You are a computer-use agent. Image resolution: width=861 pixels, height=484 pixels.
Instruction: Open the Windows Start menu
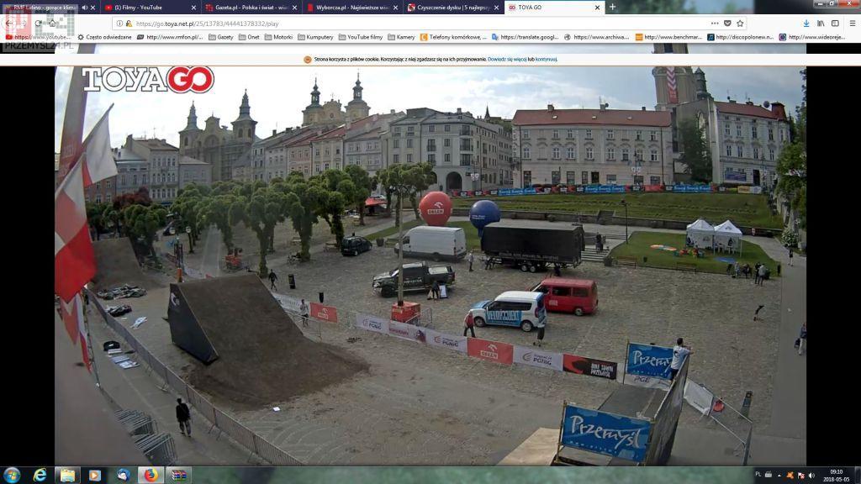pyautogui.click(x=12, y=475)
